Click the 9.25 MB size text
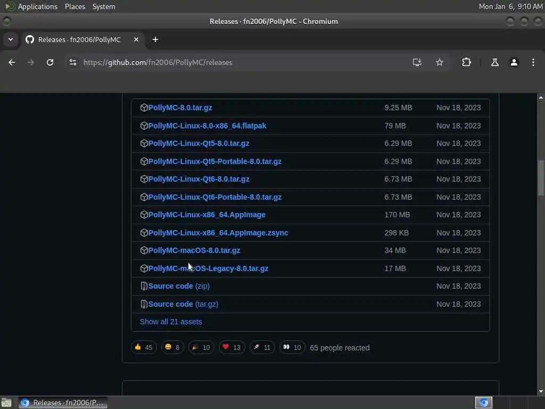 [x=398, y=108]
